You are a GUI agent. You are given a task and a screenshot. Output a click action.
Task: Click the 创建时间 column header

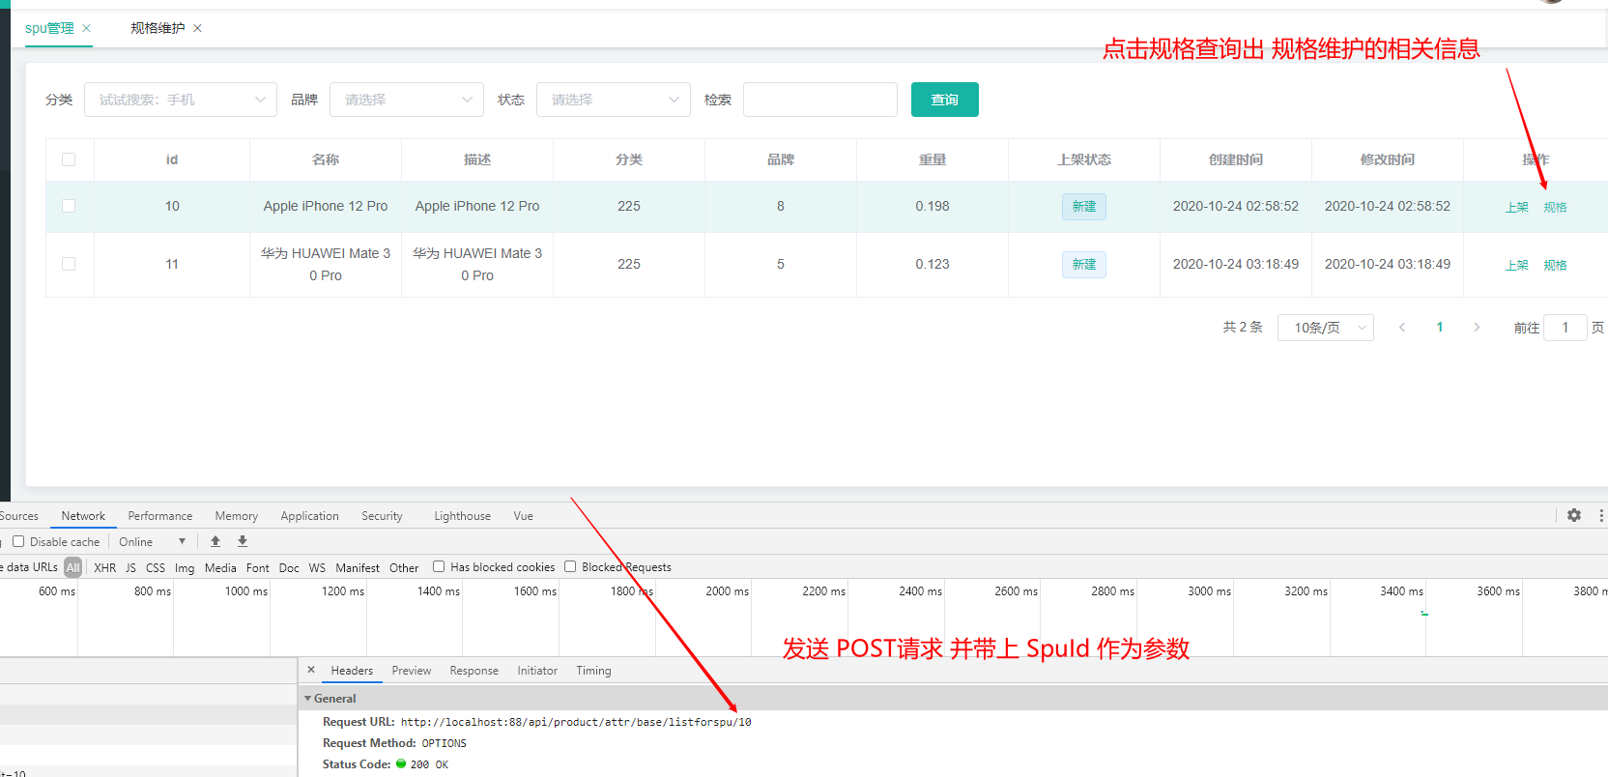(1236, 159)
